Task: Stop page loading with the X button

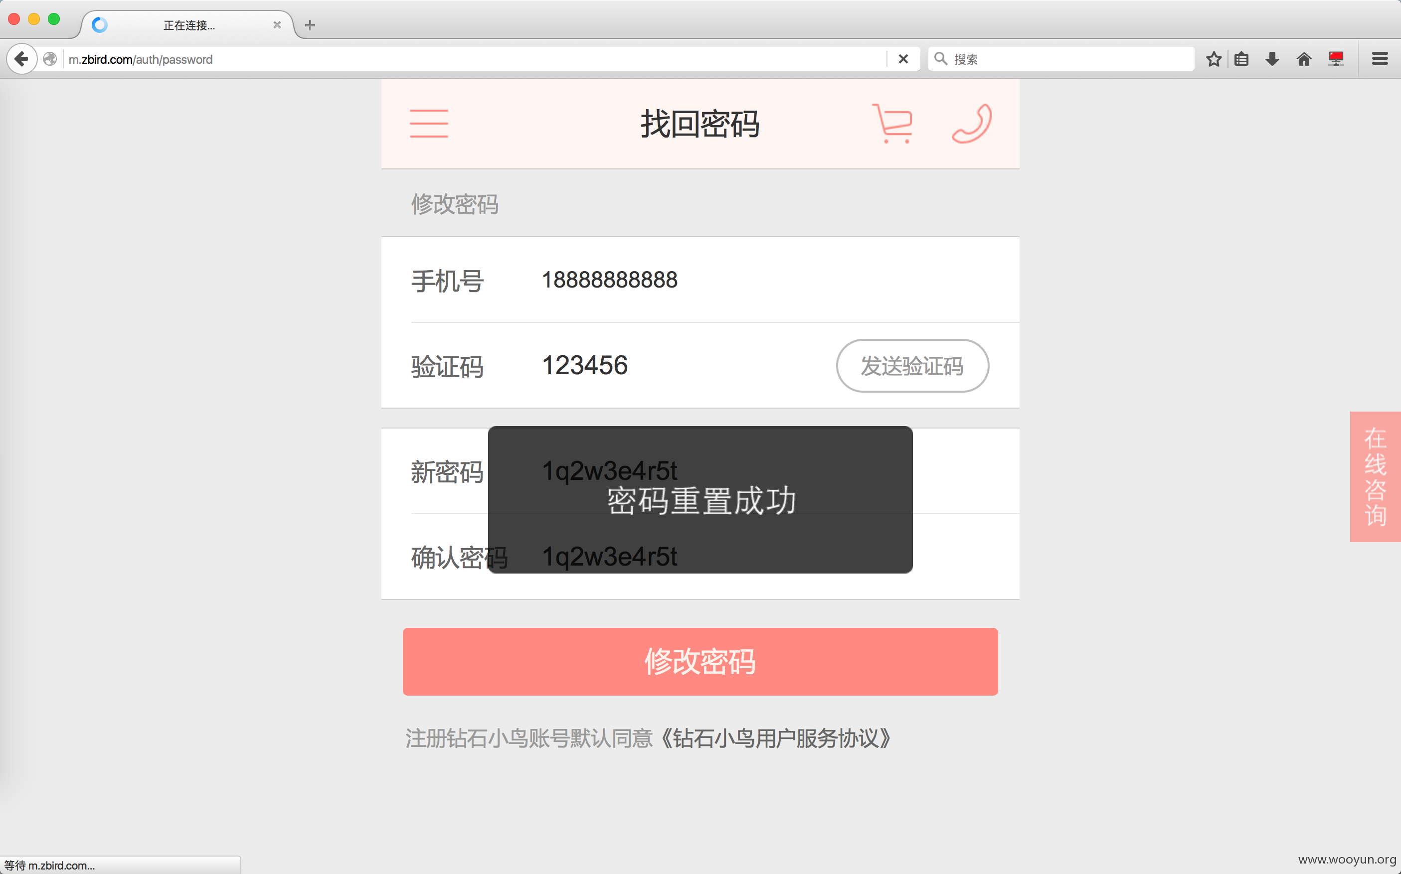Action: (903, 59)
